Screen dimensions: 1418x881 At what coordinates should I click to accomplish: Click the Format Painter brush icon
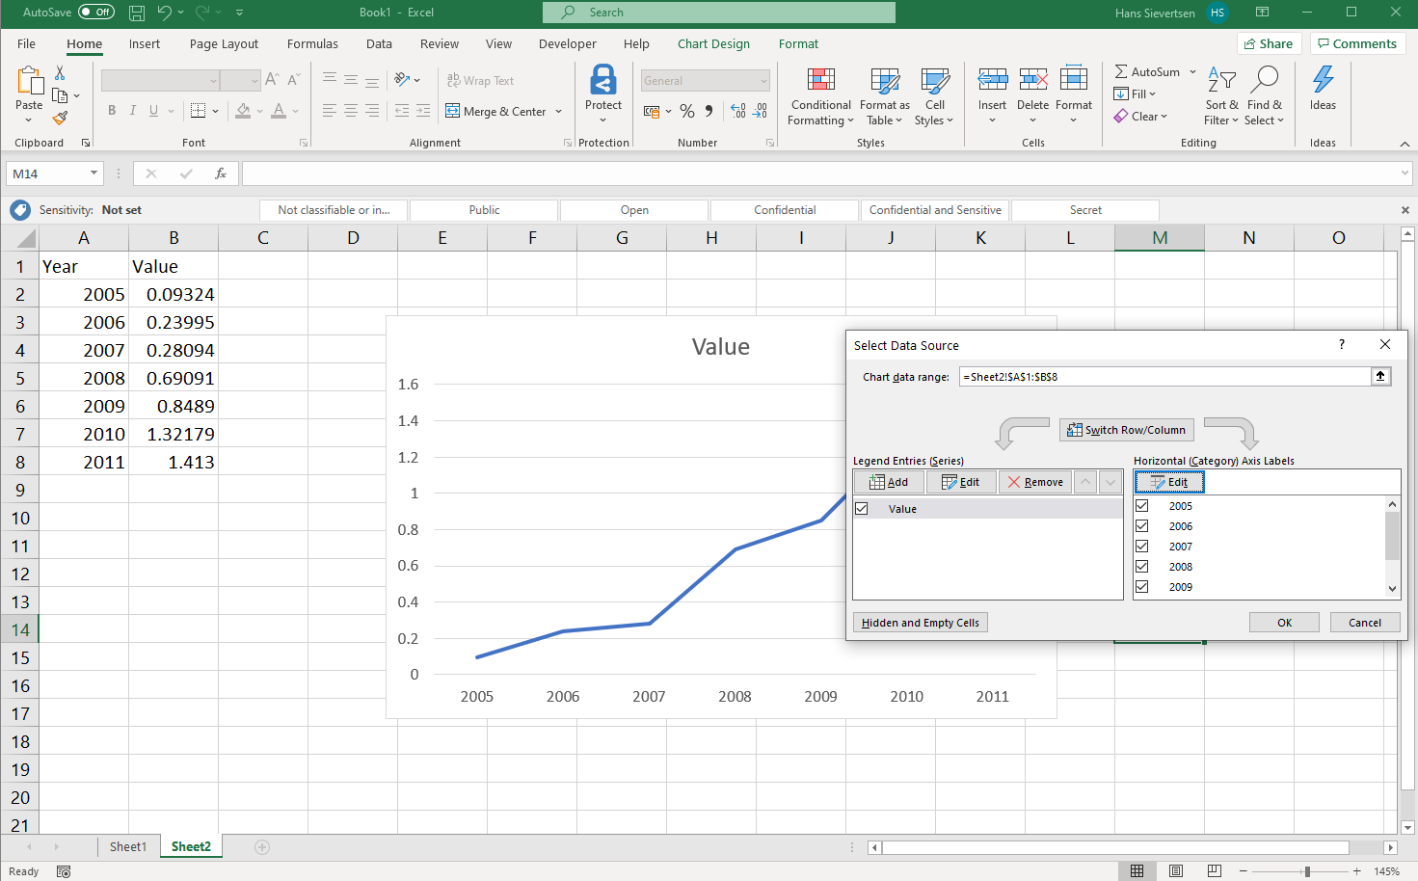click(x=60, y=118)
